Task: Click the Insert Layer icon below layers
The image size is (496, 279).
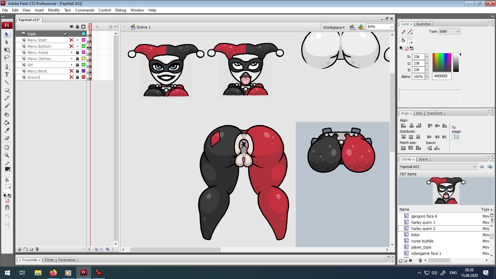Action: [19, 249]
